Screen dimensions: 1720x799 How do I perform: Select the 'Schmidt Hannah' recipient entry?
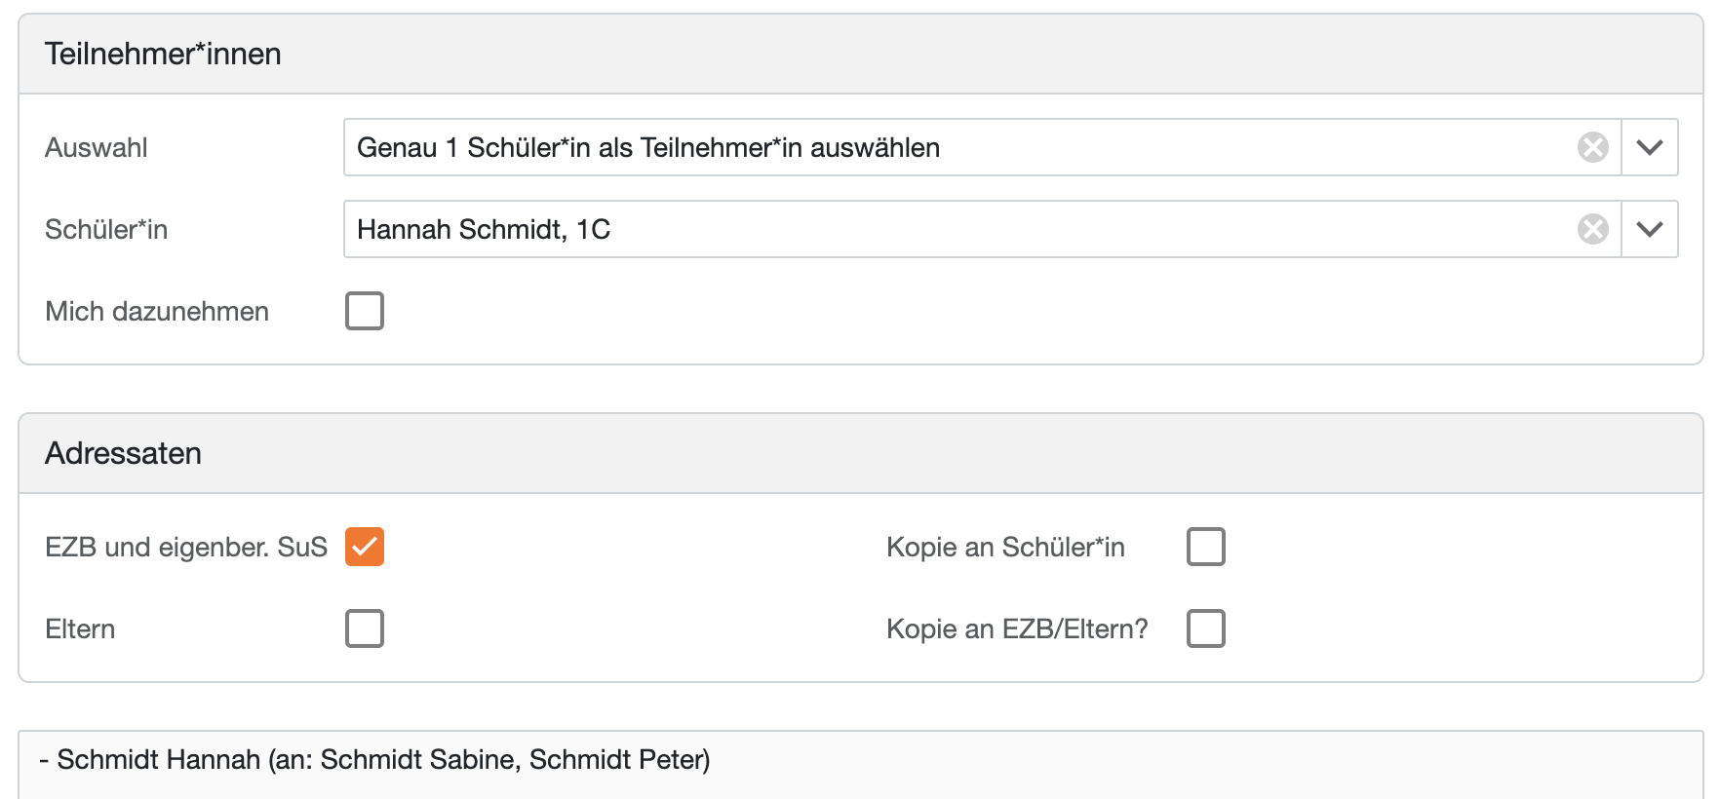(x=374, y=759)
